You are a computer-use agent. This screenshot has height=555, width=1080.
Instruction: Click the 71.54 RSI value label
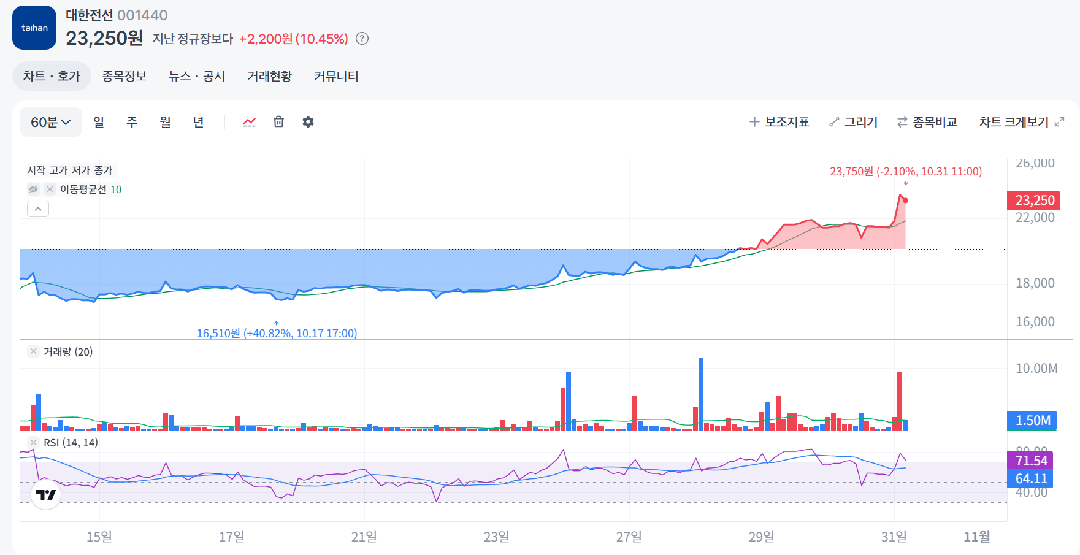click(x=1030, y=461)
